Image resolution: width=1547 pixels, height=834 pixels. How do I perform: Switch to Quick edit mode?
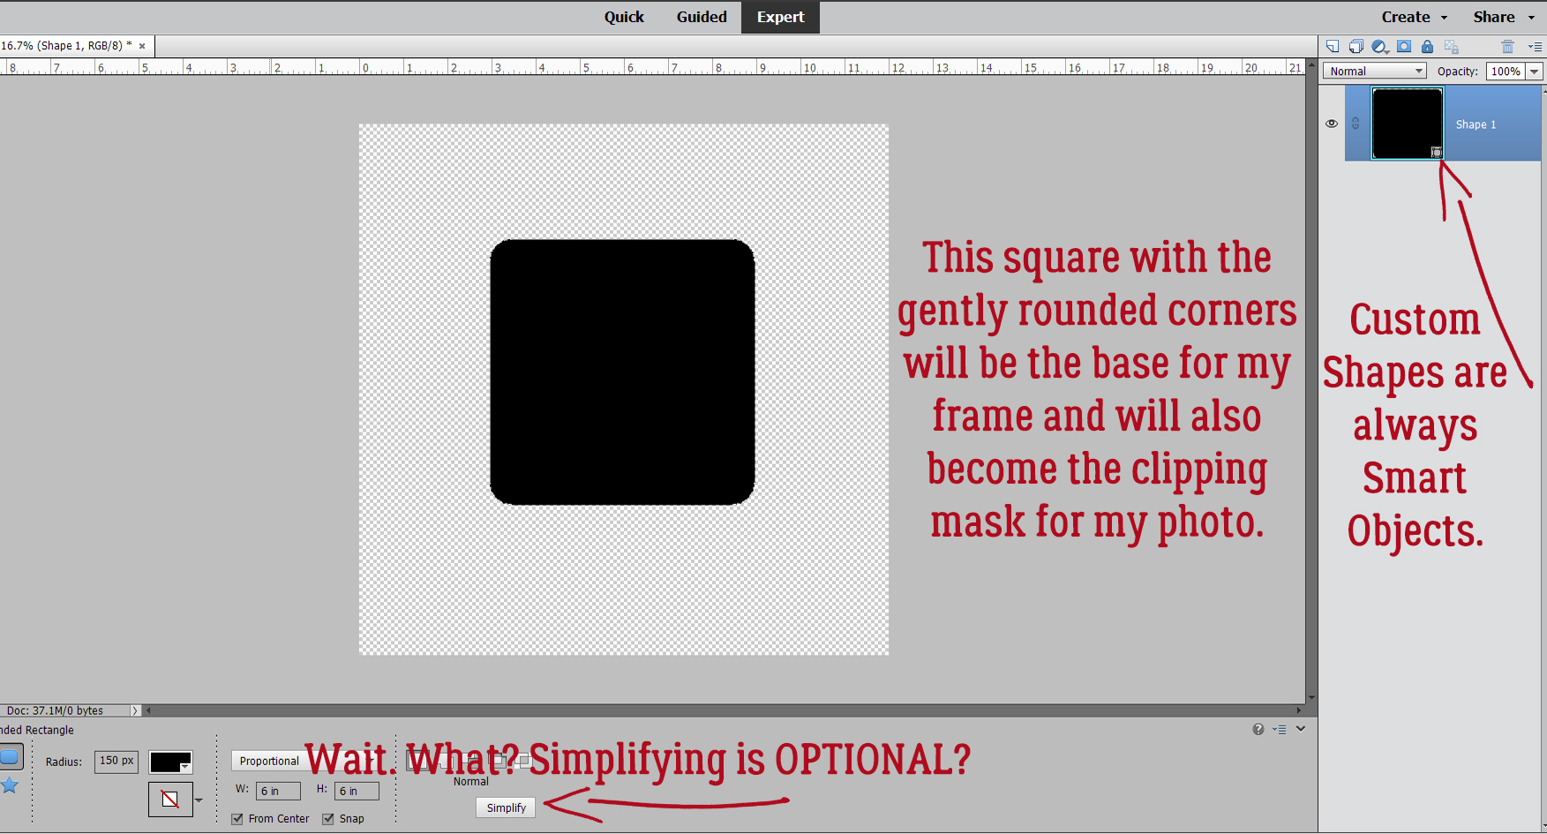[624, 17]
